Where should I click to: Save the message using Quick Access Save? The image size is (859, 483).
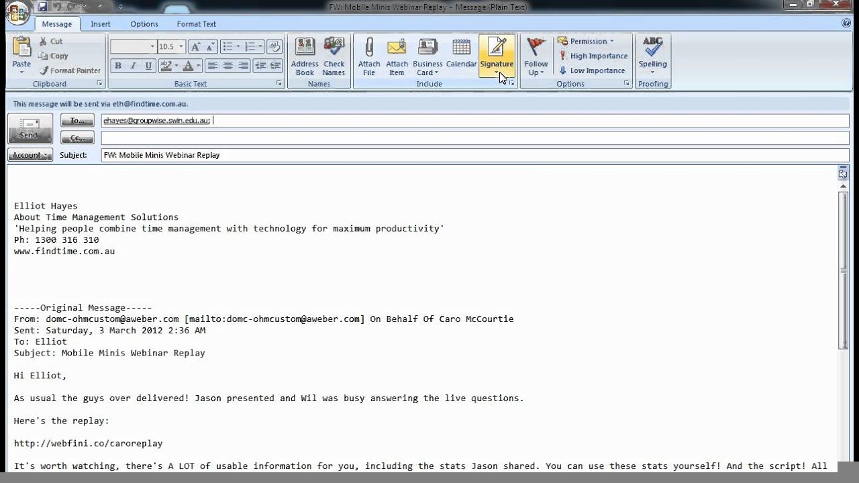(x=44, y=7)
